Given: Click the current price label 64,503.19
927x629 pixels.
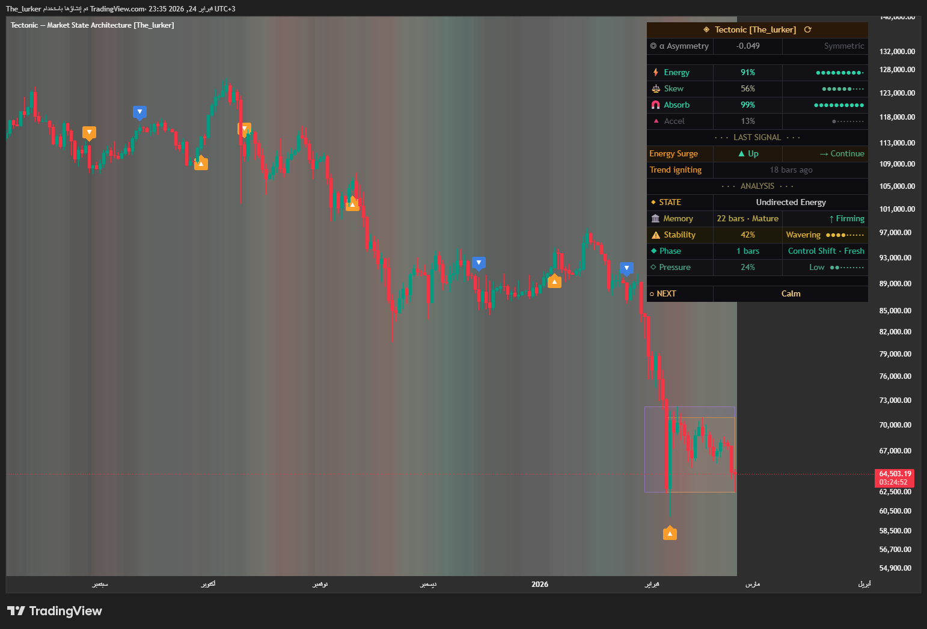Looking at the screenshot, I should [x=895, y=474].
